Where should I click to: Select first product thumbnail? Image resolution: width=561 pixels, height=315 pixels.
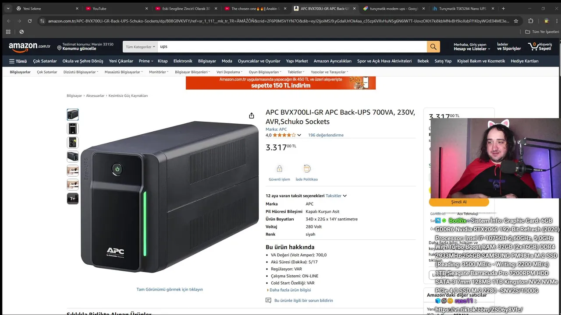[x=73, y=115]
